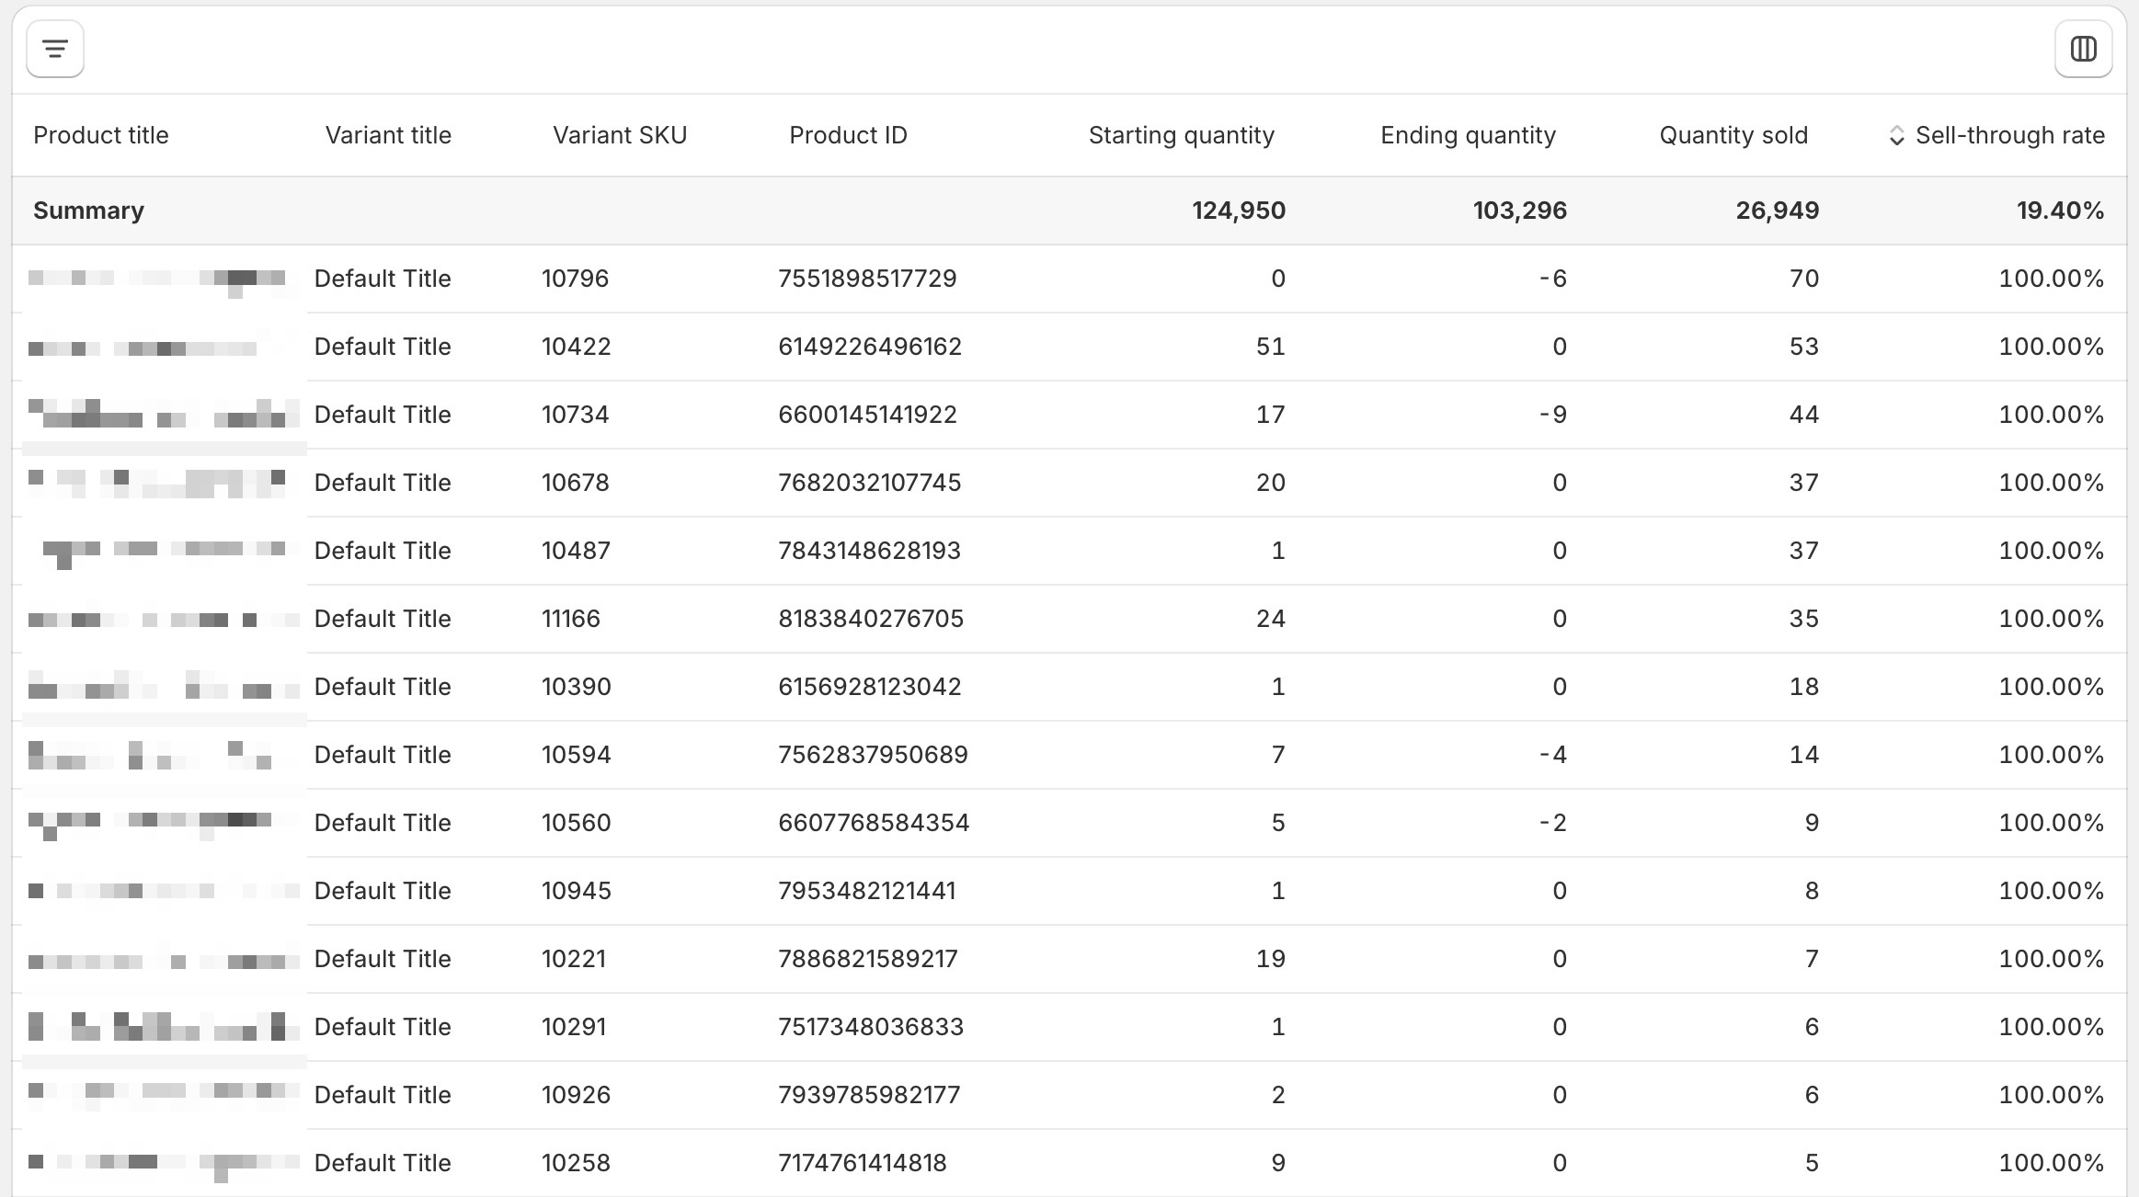Select product ID 7953482121441
This screenshot has height=1197, width=2139.
pyautogui.click(x=867, y=891)
